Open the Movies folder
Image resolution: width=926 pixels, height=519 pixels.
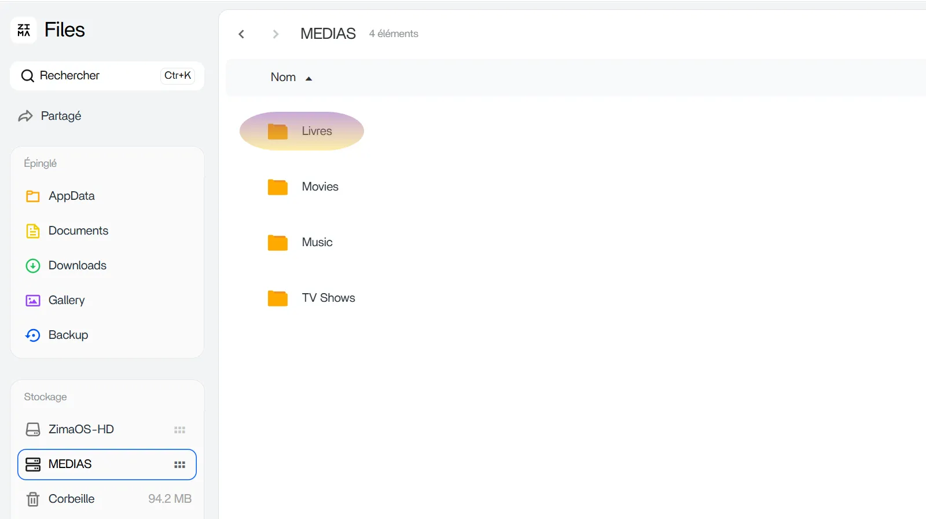(x=319, y=187)
